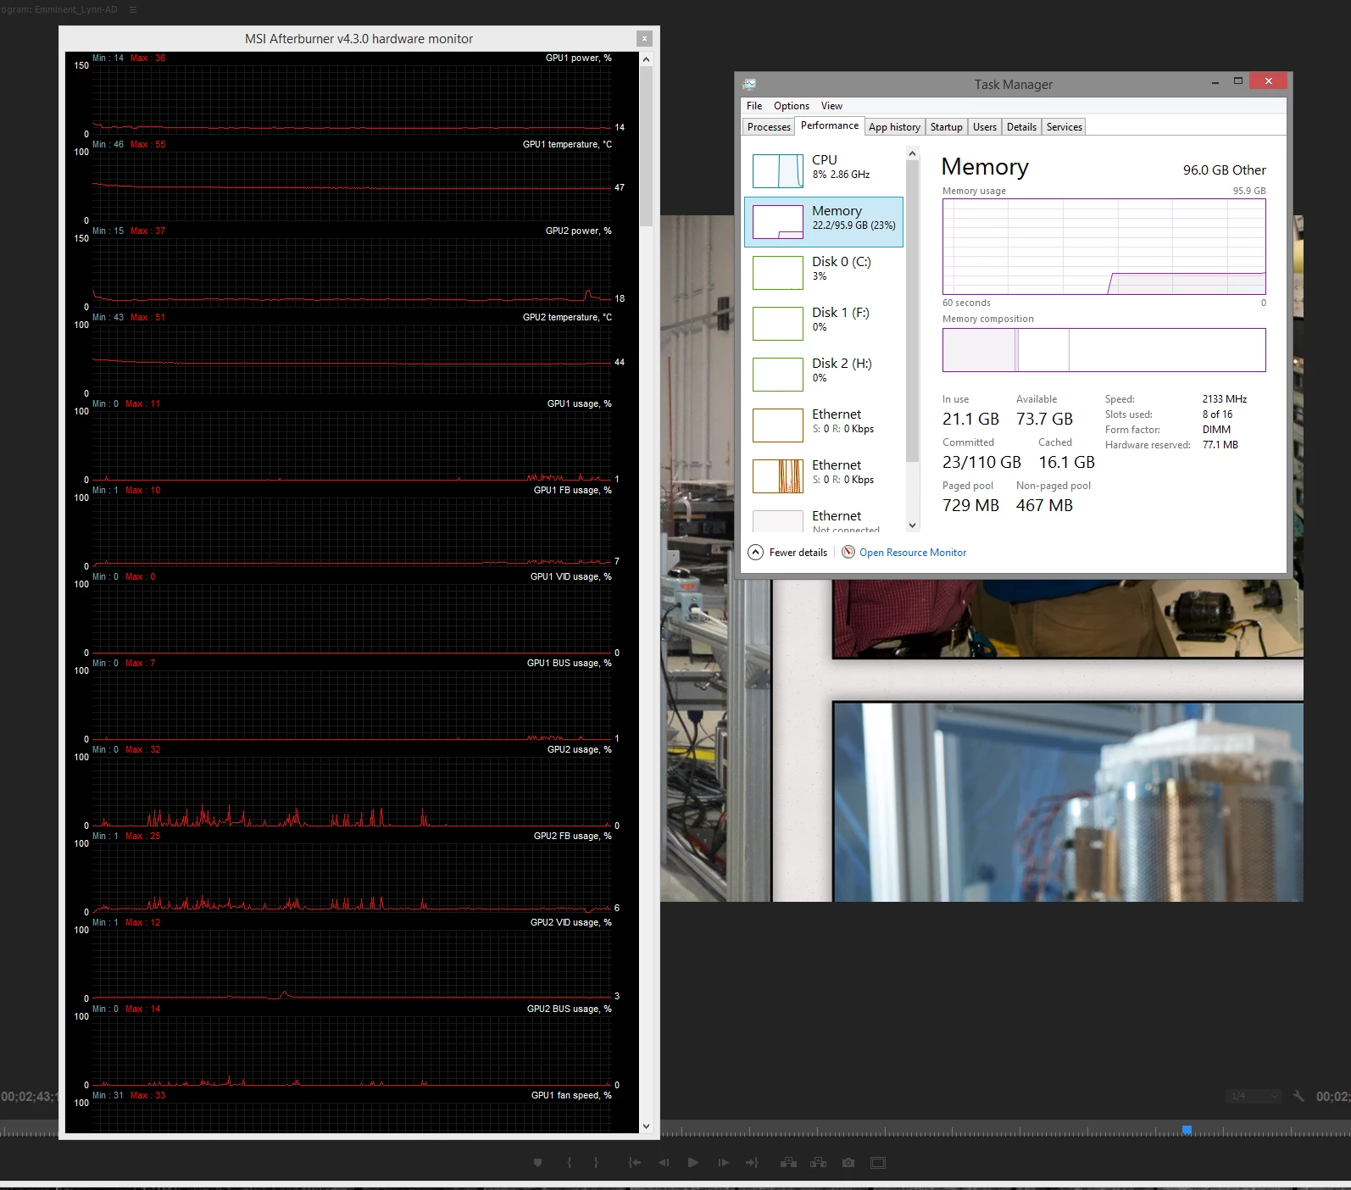Click the Go to In point icon
The image size is (1351, 1190).
click(x=634, y=1163)
